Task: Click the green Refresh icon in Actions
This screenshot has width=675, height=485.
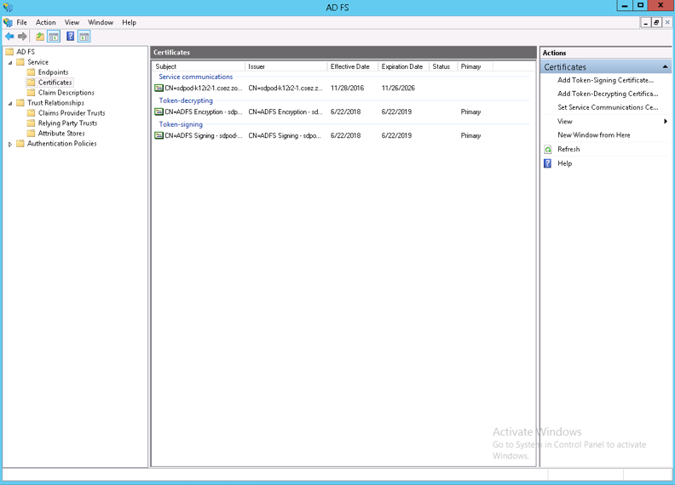Action: pyautogui.click(x=548, y=149)
